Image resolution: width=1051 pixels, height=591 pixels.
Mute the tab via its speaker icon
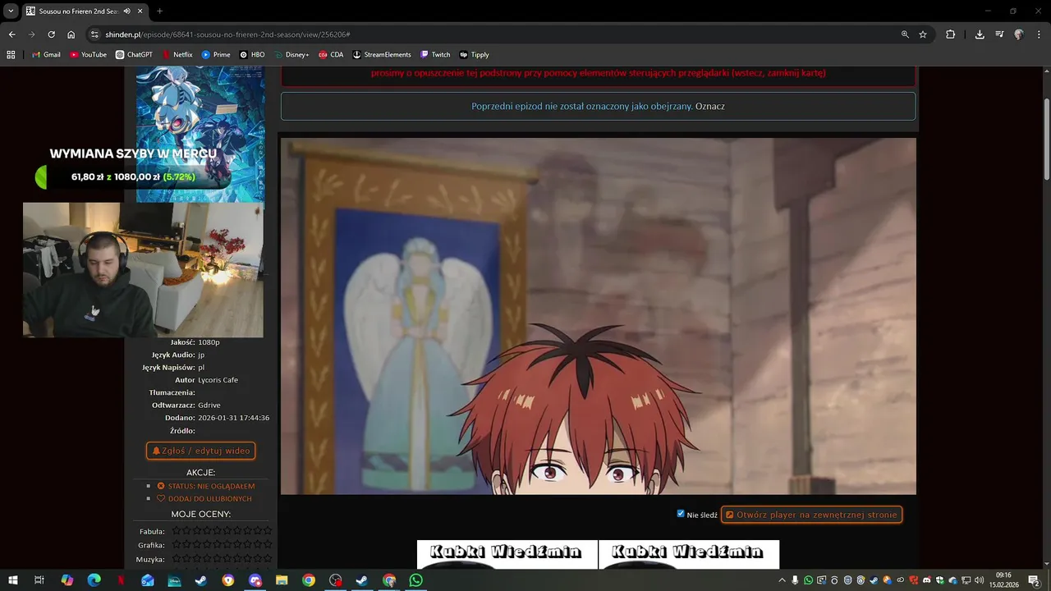126,11
